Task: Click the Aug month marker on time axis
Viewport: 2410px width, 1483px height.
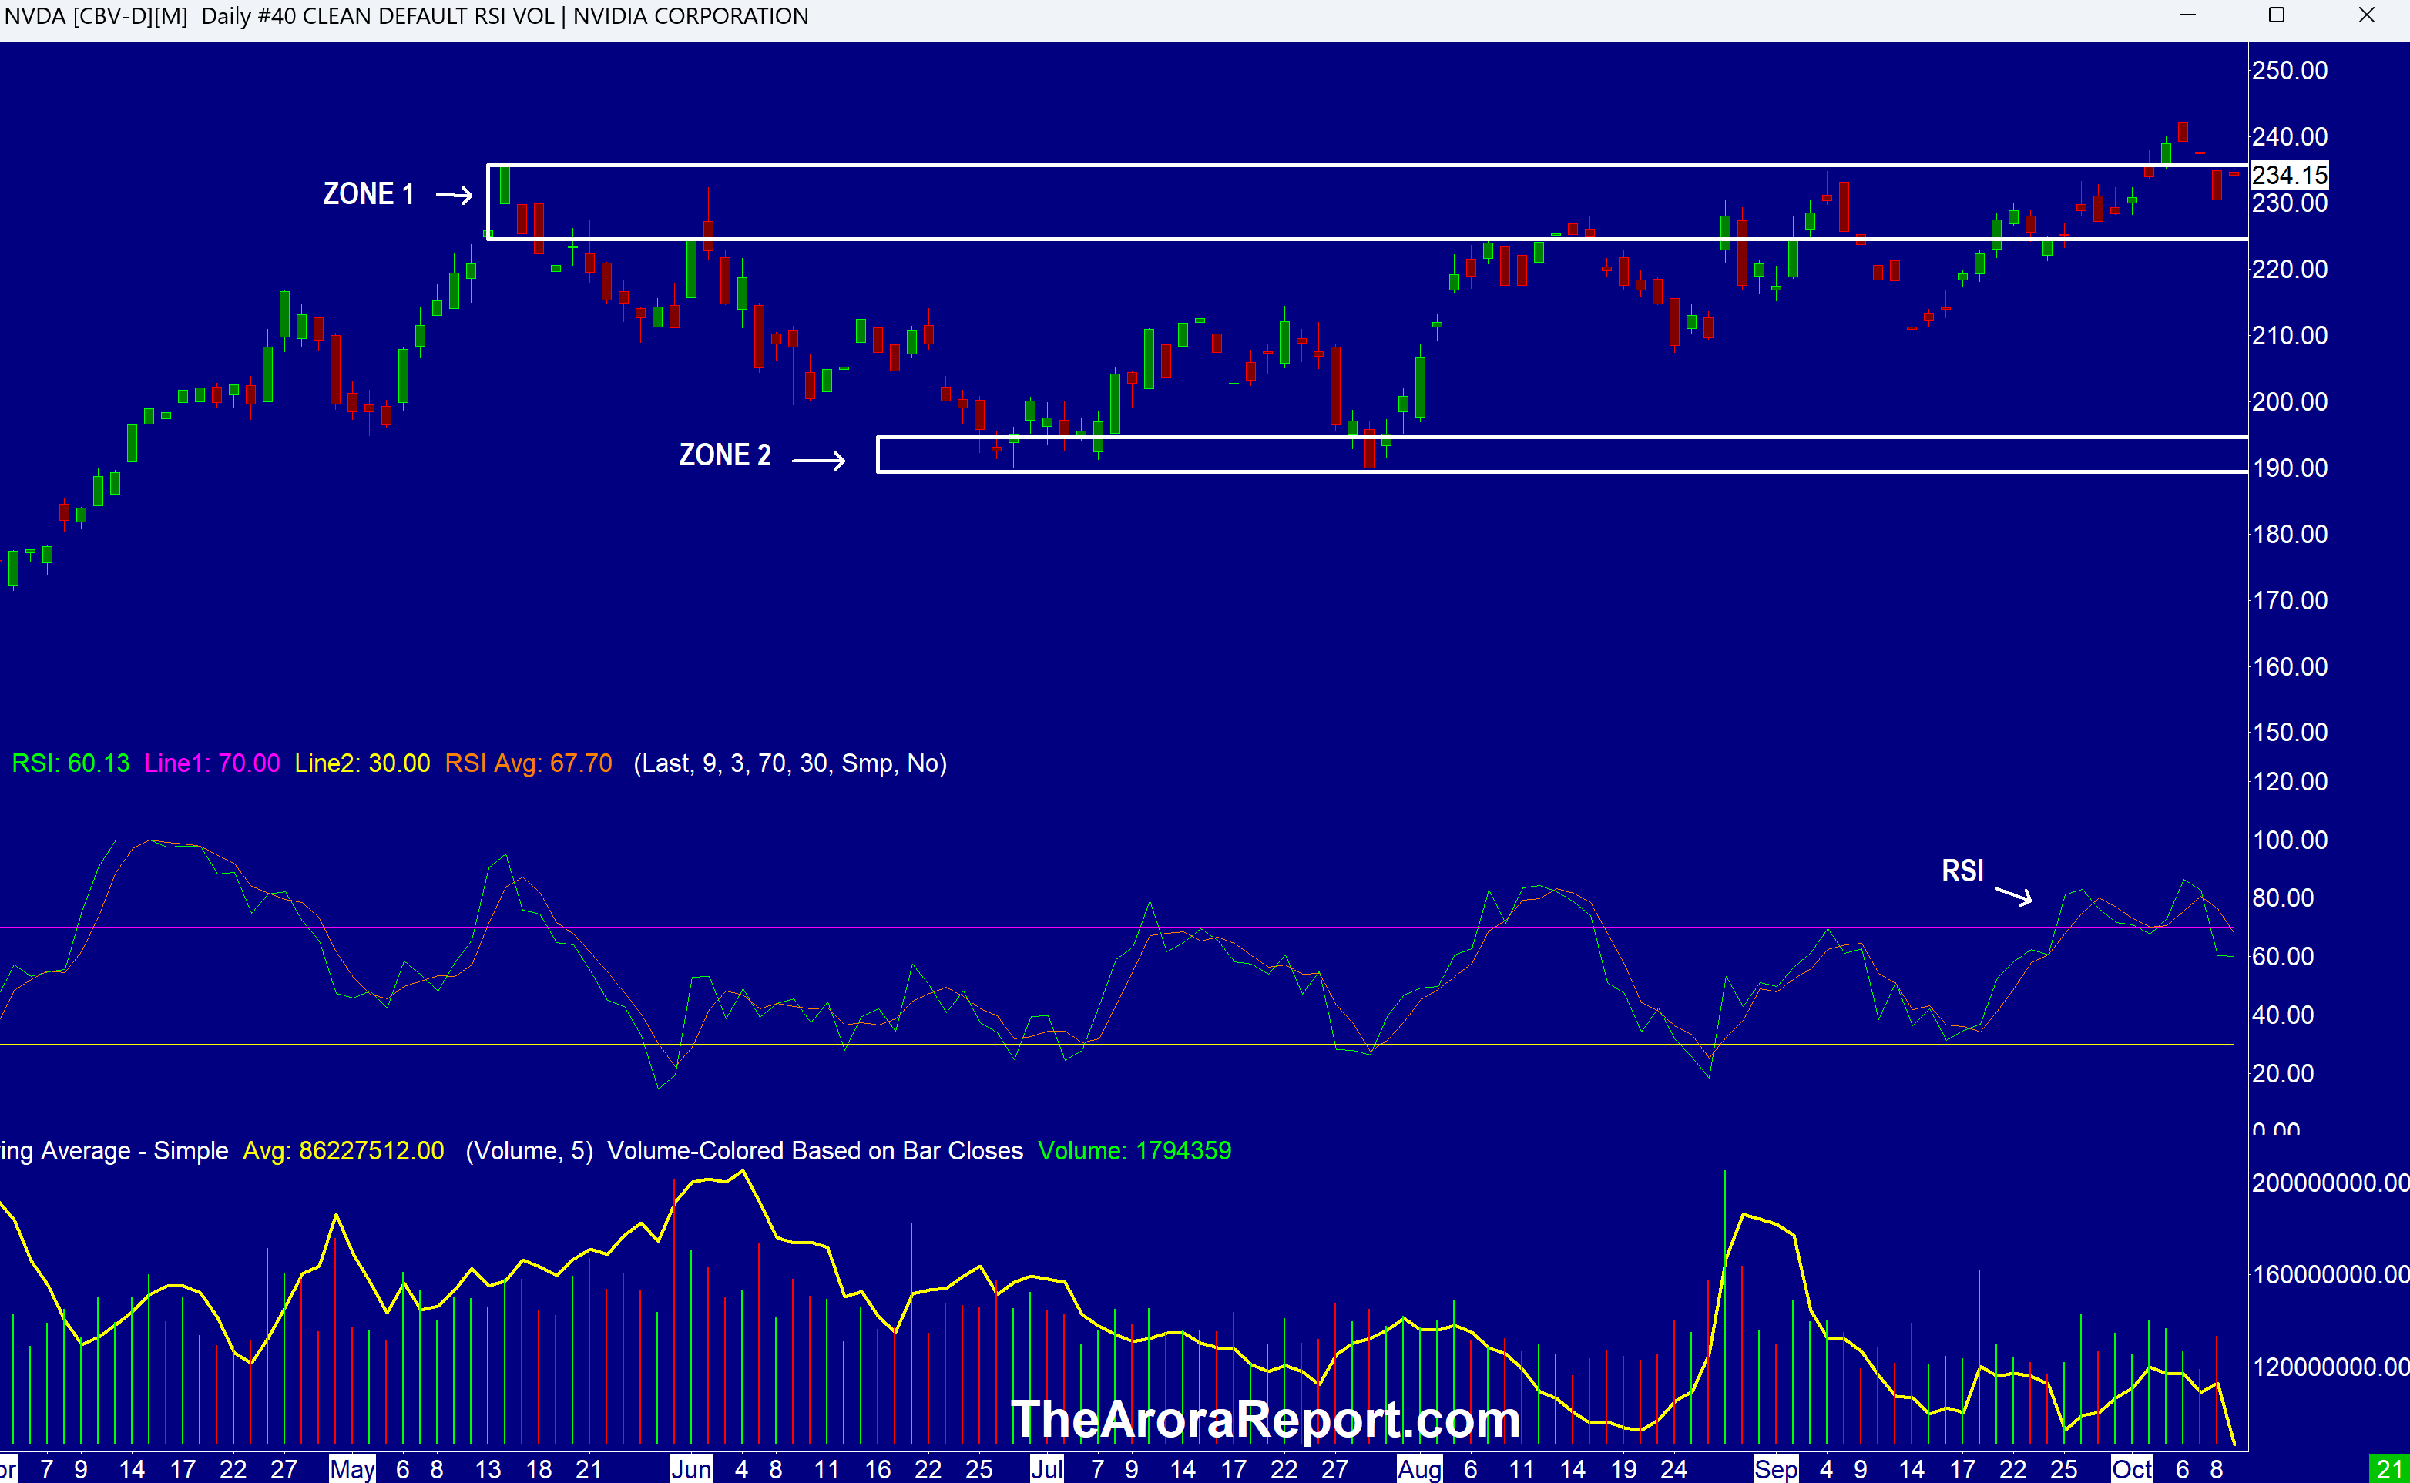Action: [x=1419, y=1469]
